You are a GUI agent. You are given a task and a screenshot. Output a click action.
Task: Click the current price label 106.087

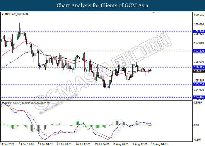(x=199, y=71)
